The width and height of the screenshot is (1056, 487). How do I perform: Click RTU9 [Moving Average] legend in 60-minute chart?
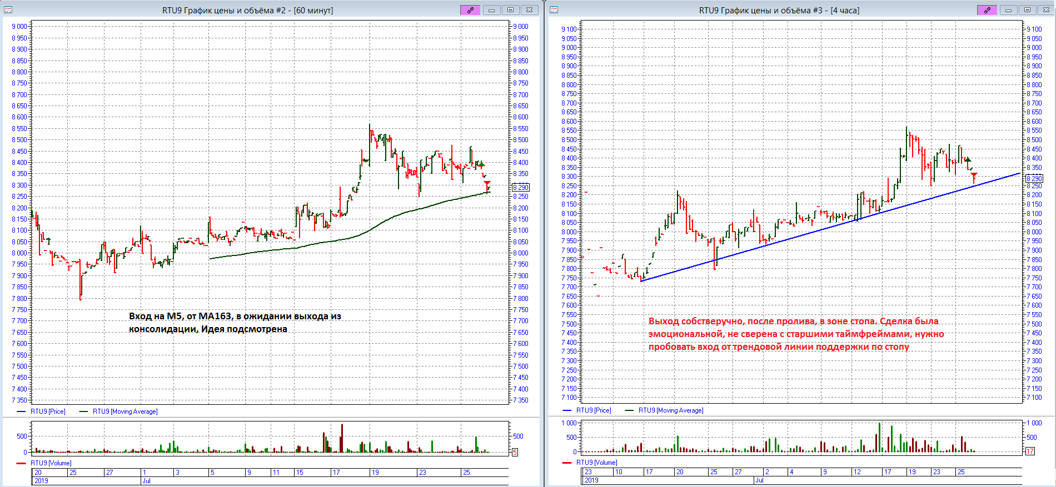[125, 411]
